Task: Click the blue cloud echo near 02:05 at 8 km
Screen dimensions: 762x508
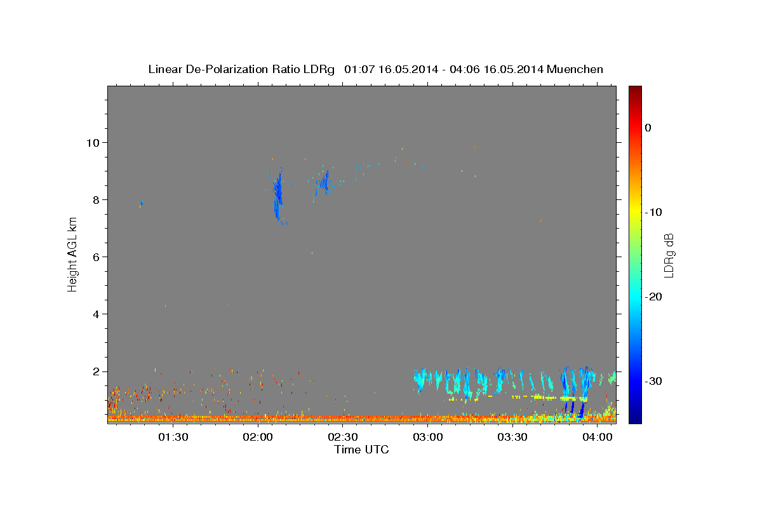Action: click(277, 196)
